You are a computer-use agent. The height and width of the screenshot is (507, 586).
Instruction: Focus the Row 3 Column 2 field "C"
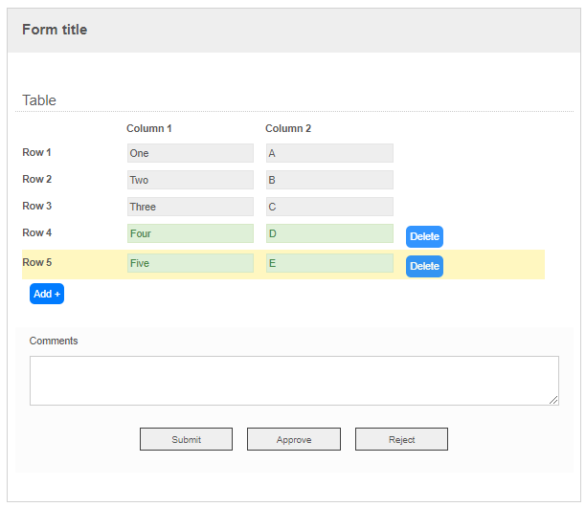pyautogui.click(x=328, y=207)
